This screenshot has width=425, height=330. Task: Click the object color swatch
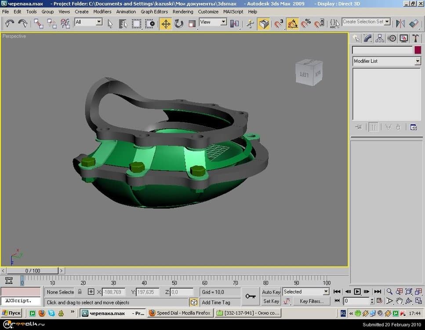(x=418, y=50)
